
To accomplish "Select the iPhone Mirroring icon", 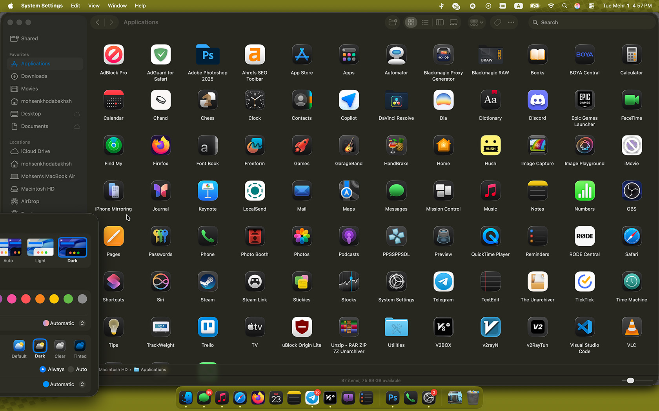I will 113,191.
